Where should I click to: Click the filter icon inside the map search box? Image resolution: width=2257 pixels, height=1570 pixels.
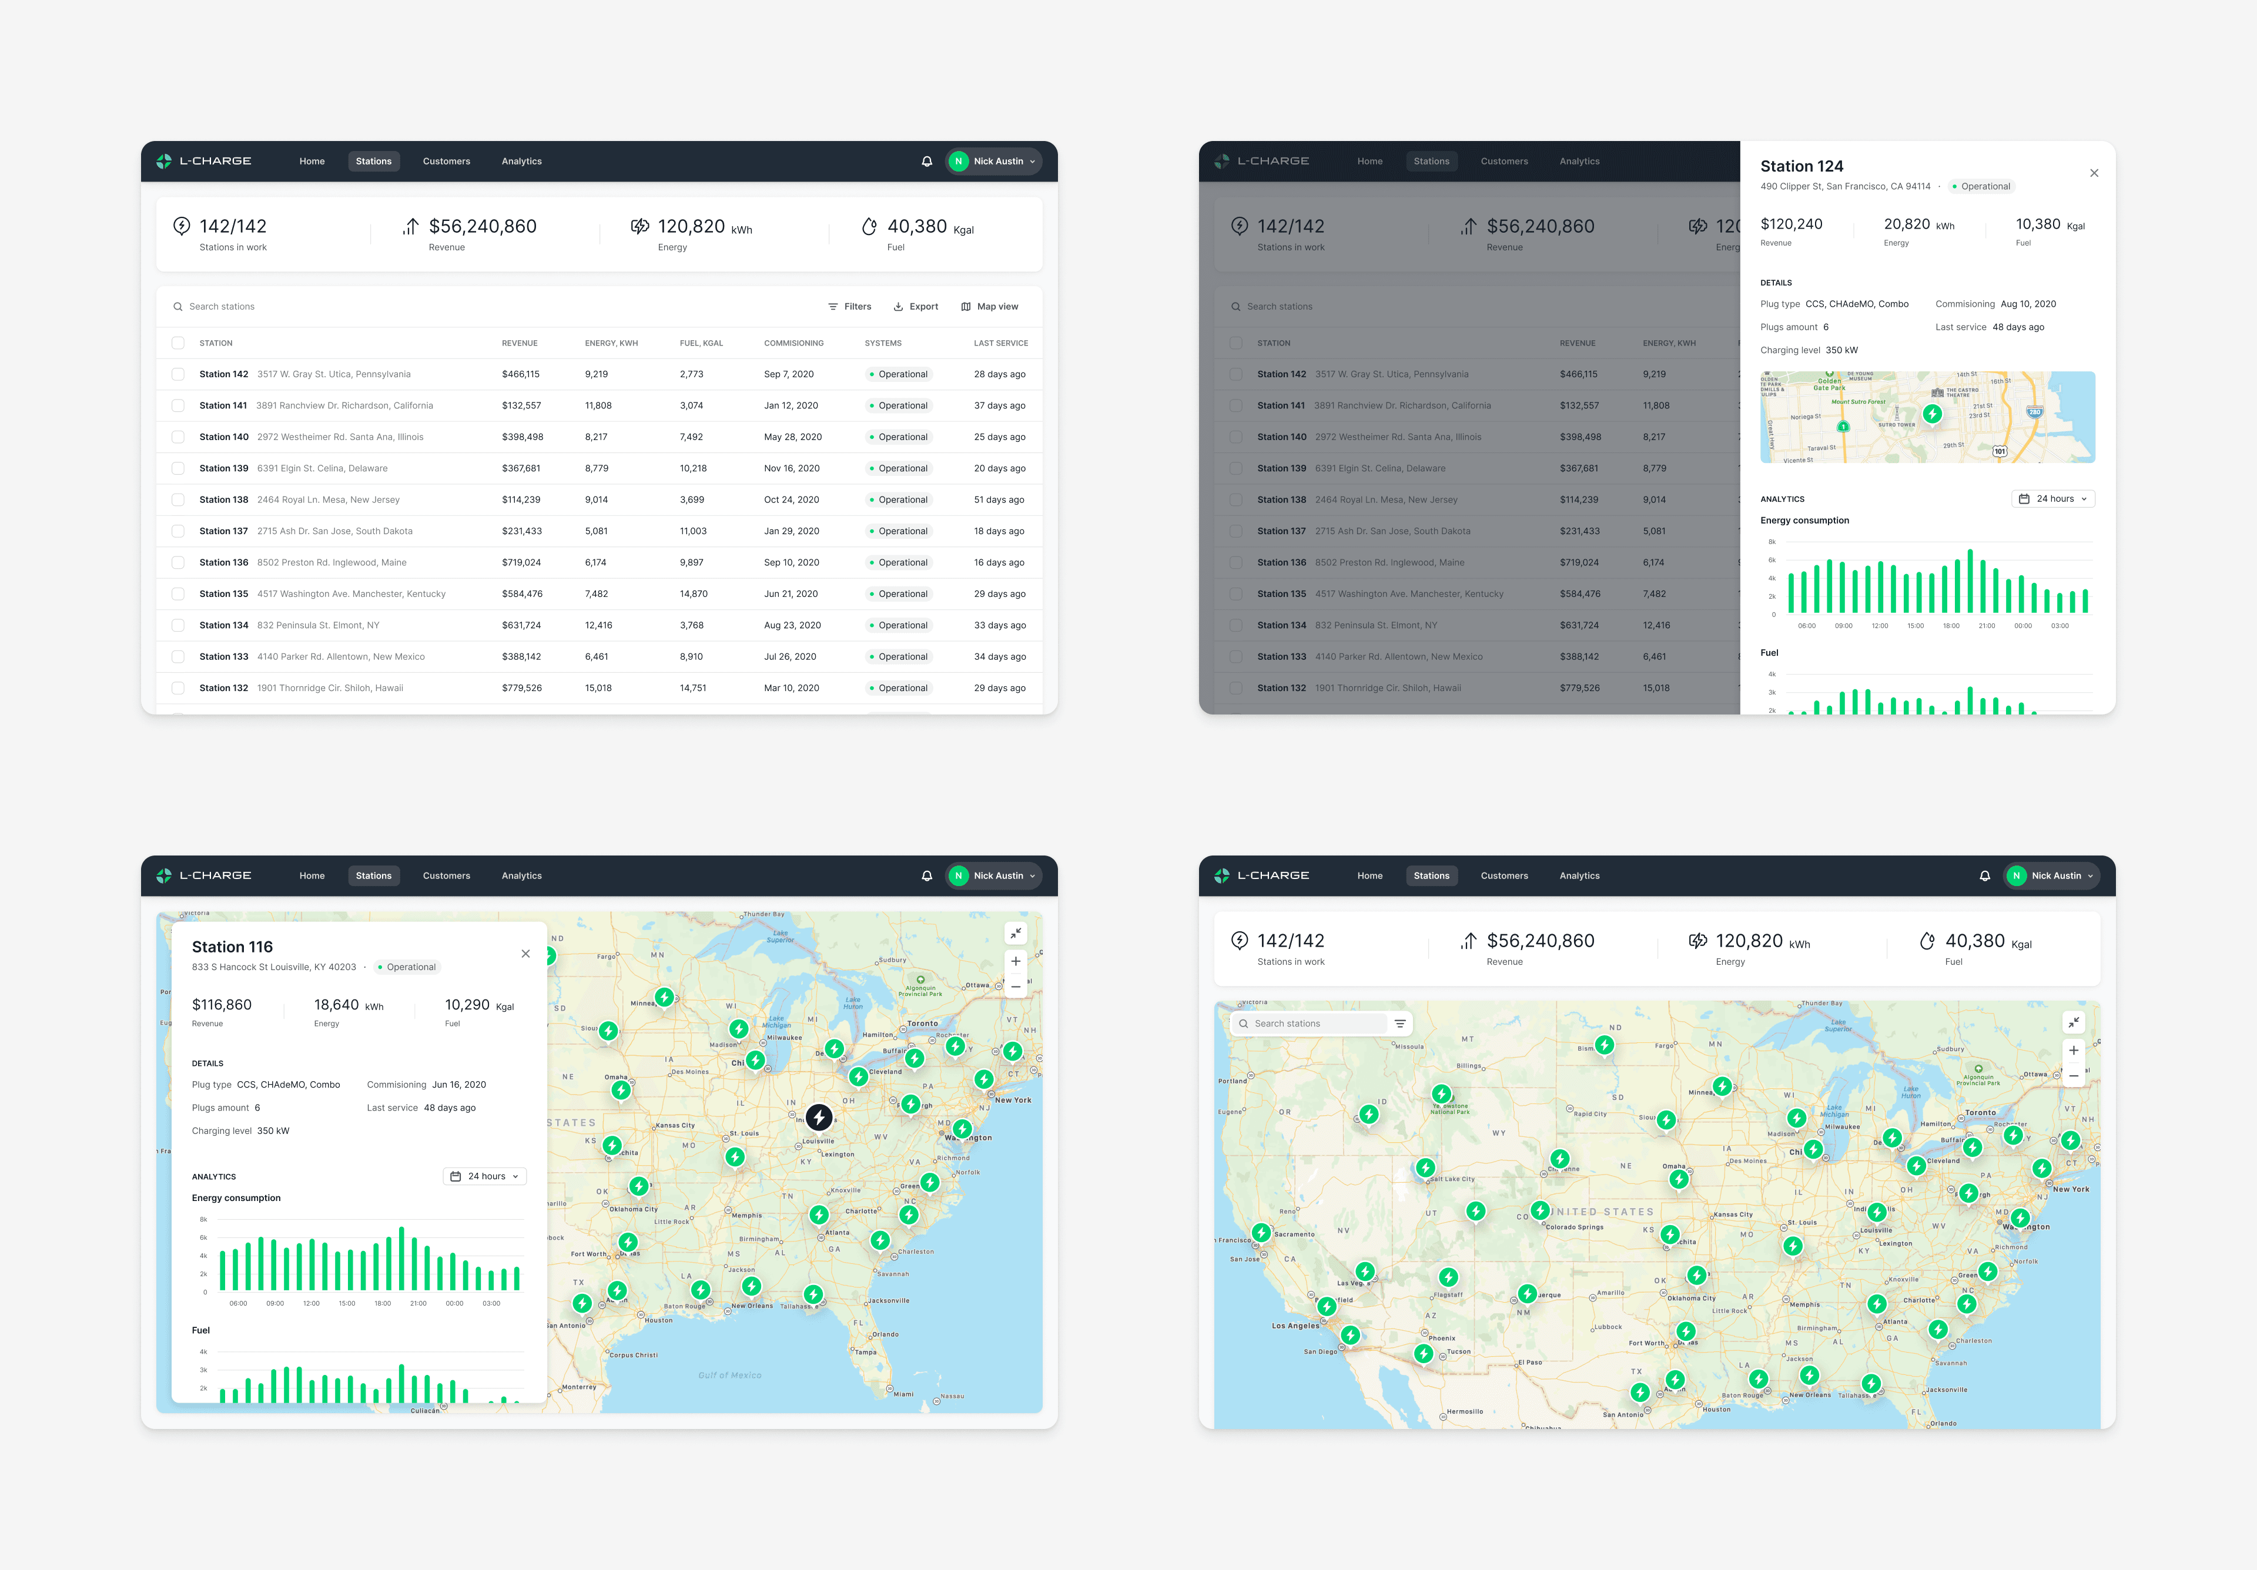1400,1024
